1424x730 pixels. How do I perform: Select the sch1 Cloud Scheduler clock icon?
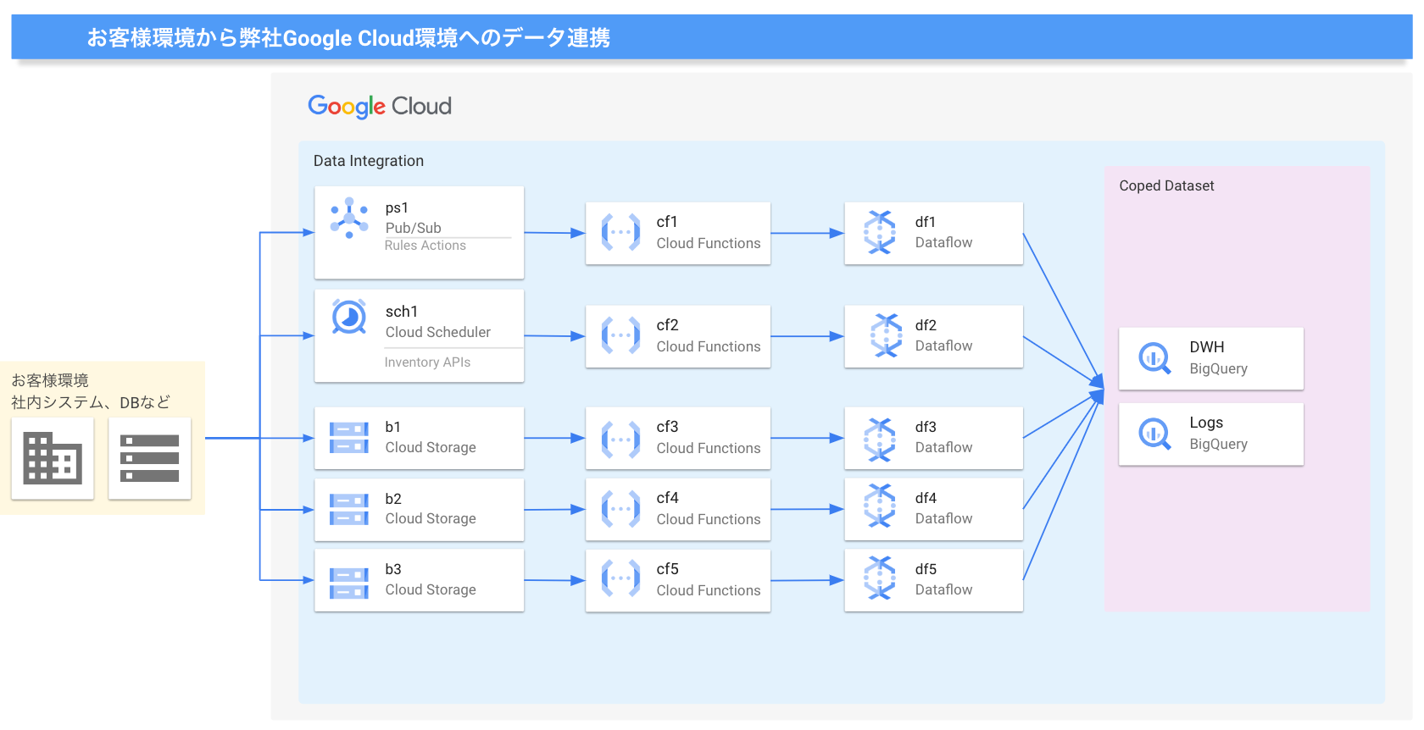click(349, 317)
